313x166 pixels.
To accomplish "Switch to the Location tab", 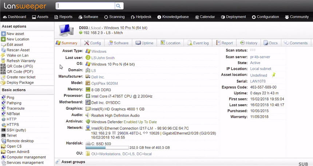I will click(170, 43).
